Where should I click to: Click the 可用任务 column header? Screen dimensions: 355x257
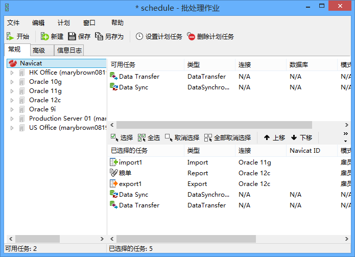(146, 65)
